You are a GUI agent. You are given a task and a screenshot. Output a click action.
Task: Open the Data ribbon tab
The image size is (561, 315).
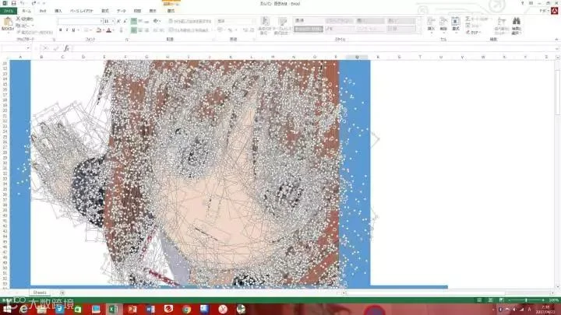point(122,11)
